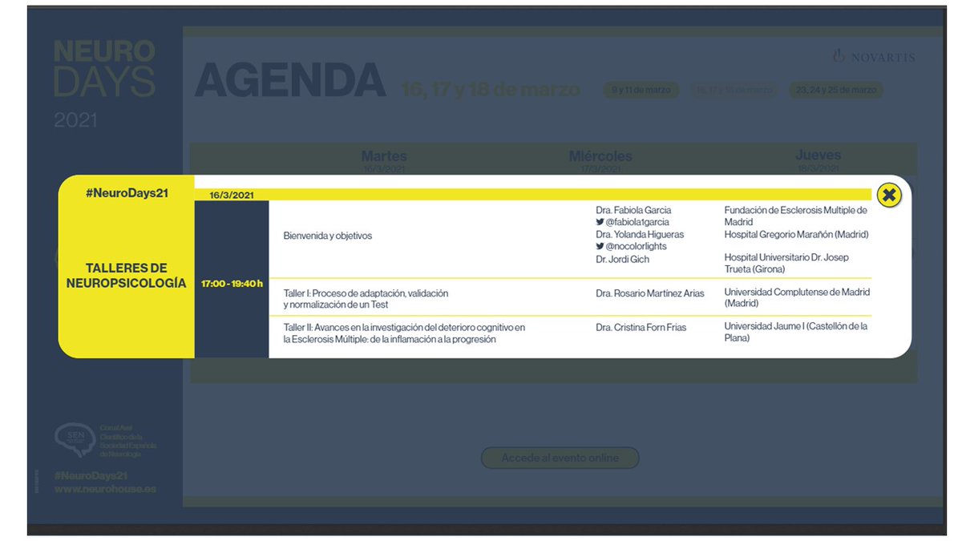The width and height of the screenshot is (962, 541).
Task: Click speaker name Dra. Rosario Martínez Arias
Action: point(649,293)
